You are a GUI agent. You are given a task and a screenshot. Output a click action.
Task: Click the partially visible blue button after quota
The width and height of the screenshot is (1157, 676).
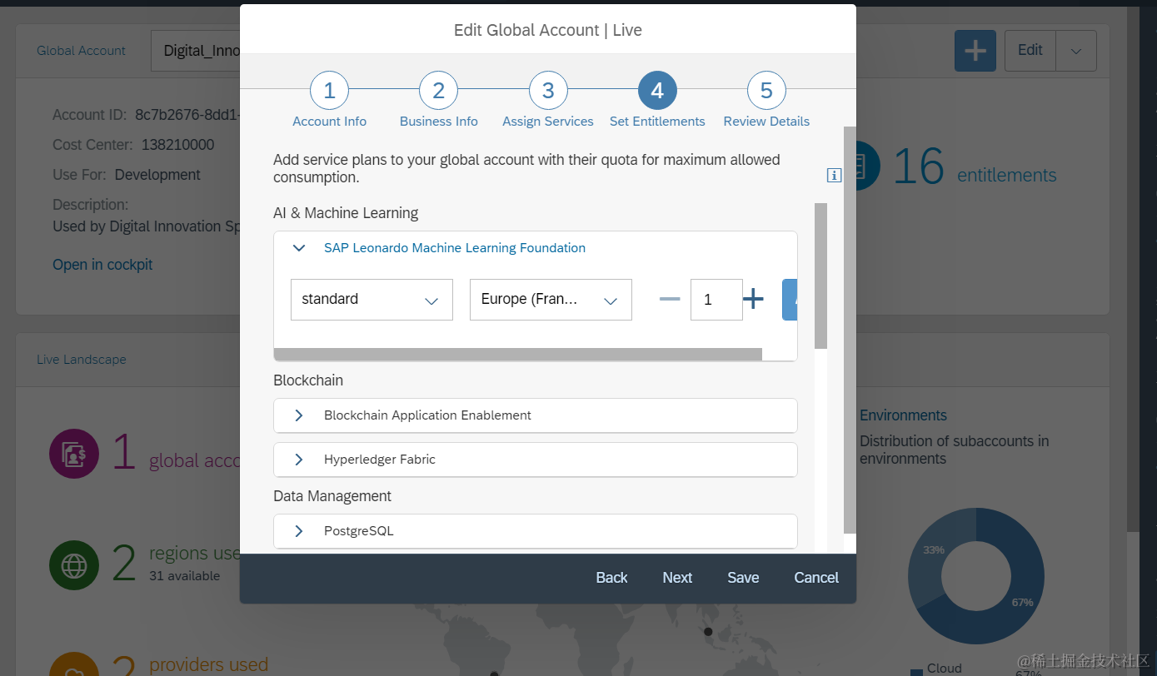[790, 300]
